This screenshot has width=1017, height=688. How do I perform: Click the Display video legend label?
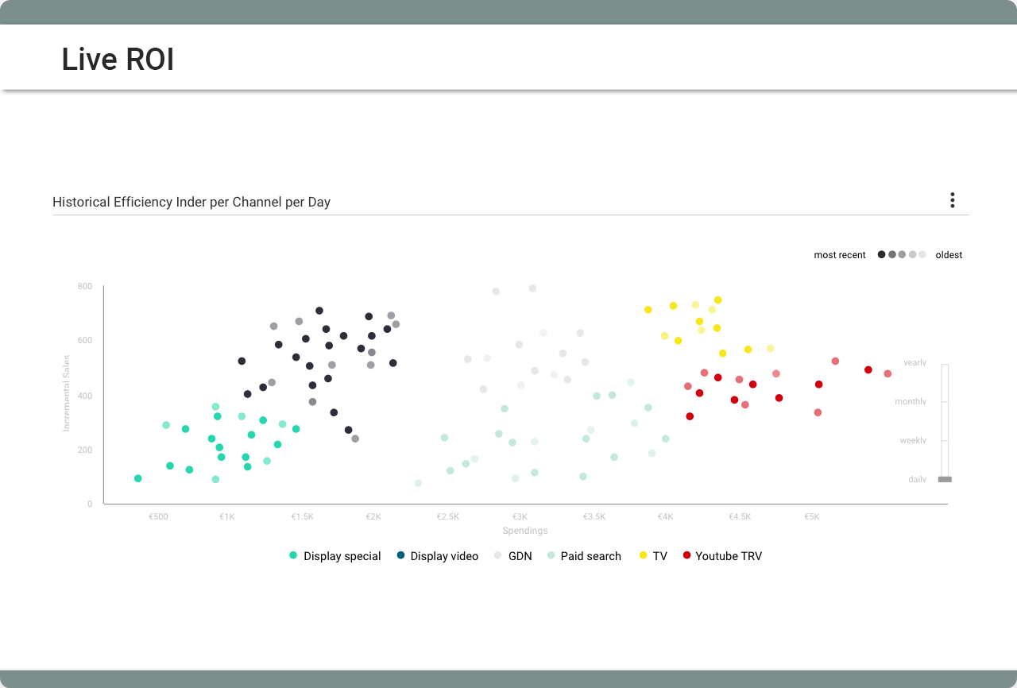(444, 557)
